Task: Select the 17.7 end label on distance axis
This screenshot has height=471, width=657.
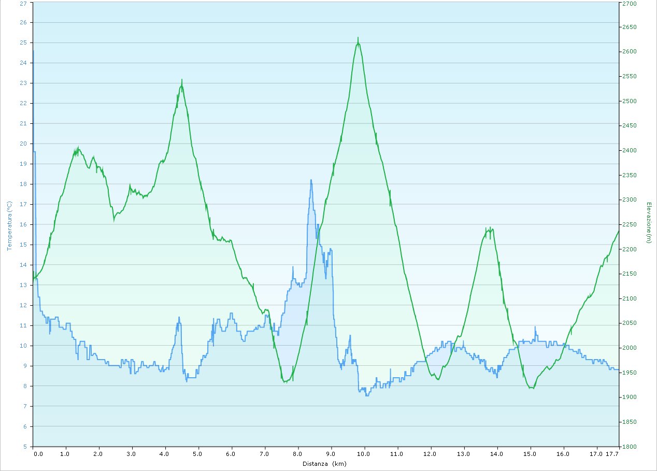Action: [612, 453]
